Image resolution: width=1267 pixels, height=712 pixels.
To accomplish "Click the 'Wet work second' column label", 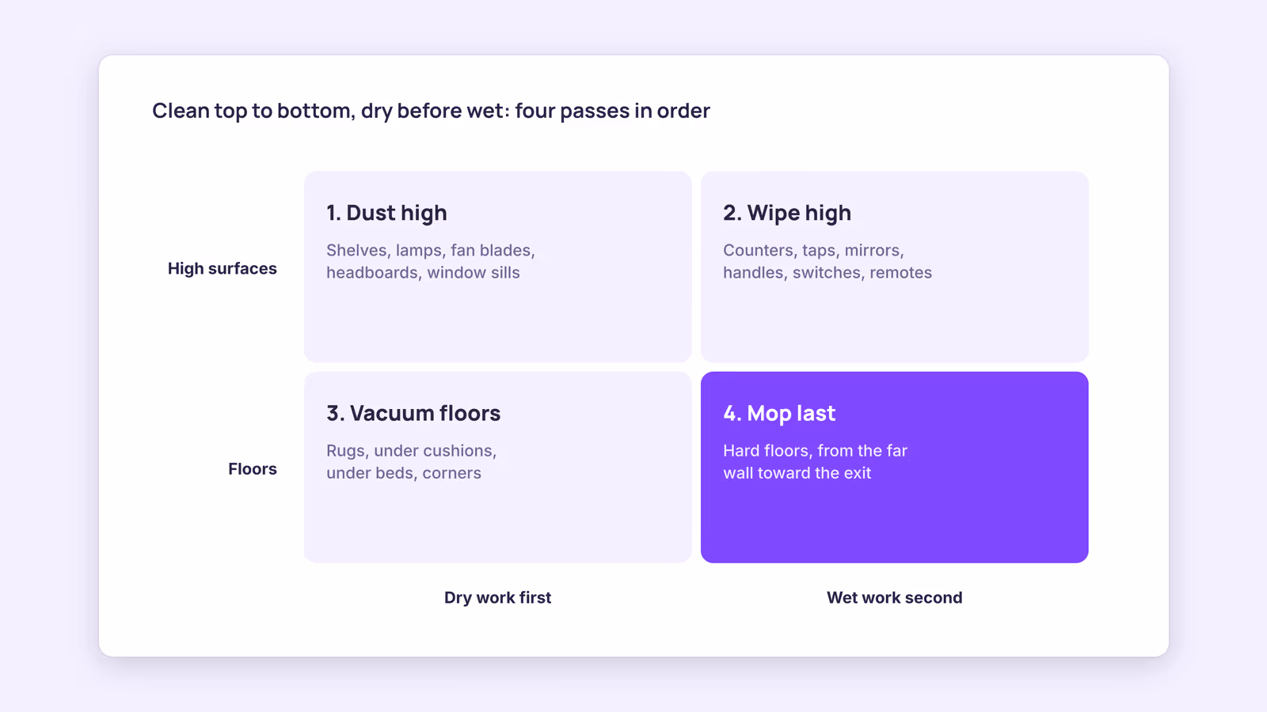I will (895, 598).
